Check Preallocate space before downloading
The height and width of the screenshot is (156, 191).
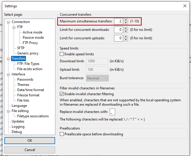[62, 134]
